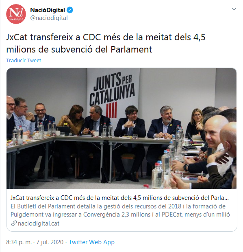Click the card description about Butlletí del Parlament

click(x=120, y=210)
